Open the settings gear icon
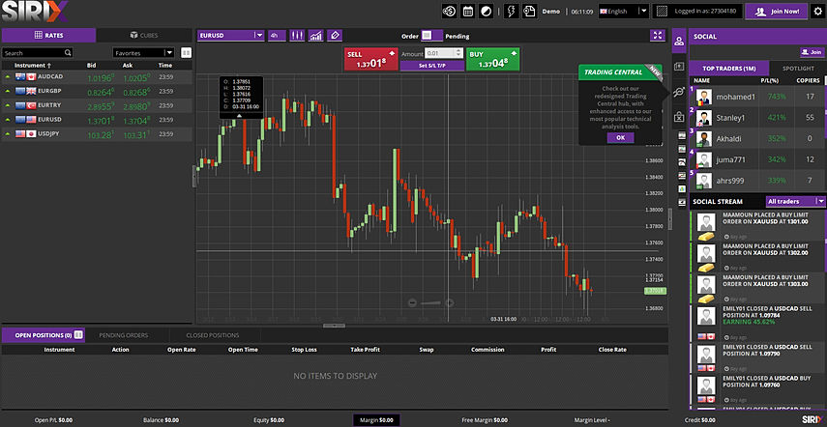This screenshot has width=827, height=427. point(816,11)
